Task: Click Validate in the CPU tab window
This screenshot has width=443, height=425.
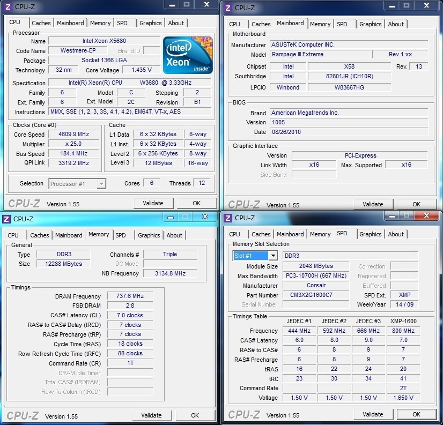Action: coord(153,203)
